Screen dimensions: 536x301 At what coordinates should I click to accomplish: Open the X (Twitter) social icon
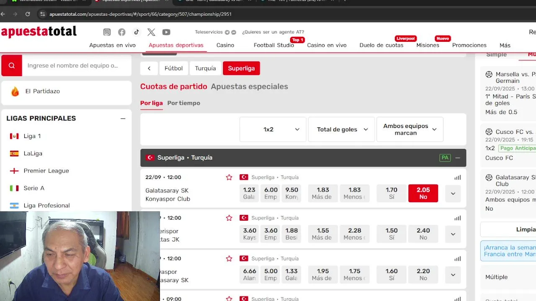pos(151,32)
